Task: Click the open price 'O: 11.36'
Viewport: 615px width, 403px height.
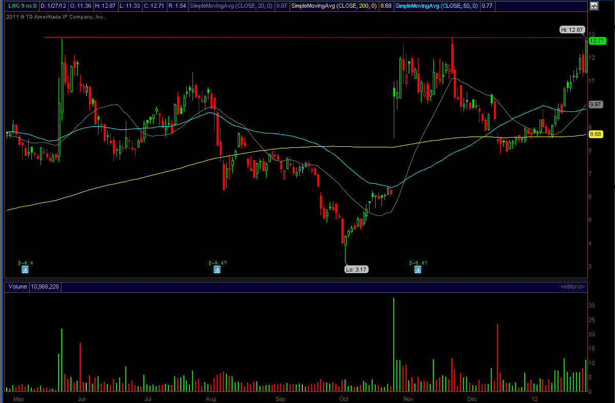Action: [x=81, y=6]
